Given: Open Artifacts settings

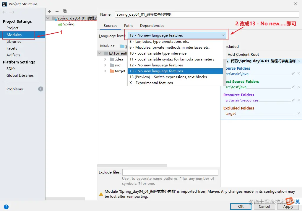Looking at the screenshot, I should coord(13,55).
